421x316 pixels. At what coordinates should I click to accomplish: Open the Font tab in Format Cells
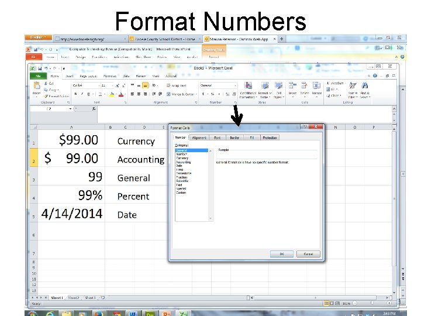tap(217, 138)
